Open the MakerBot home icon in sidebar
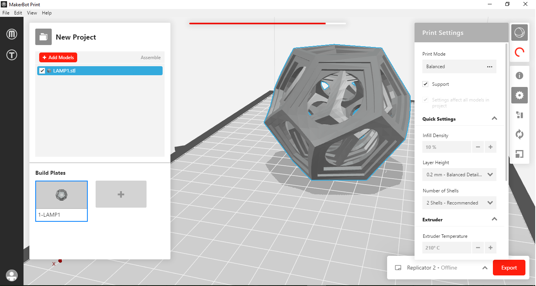 click(x=12, y=34)
